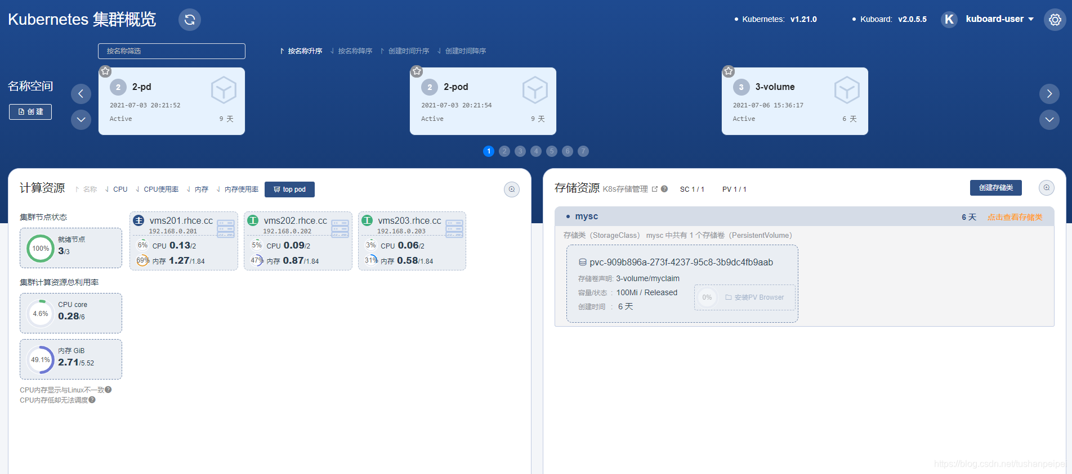Screen dimensions: 1072x474
Task: Select namespace page 7 dot
Action: [x=583, y=151]
